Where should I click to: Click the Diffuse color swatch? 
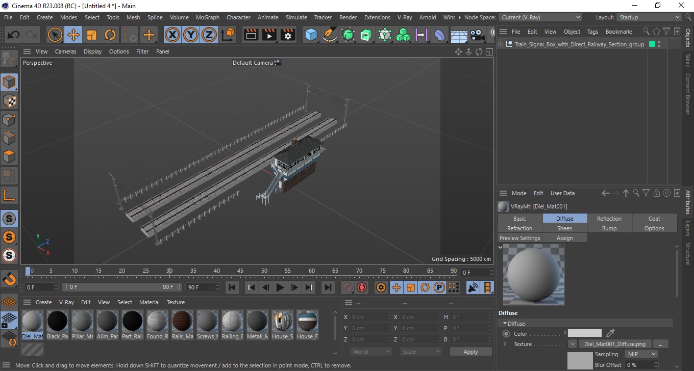click(x=585, y=333)
